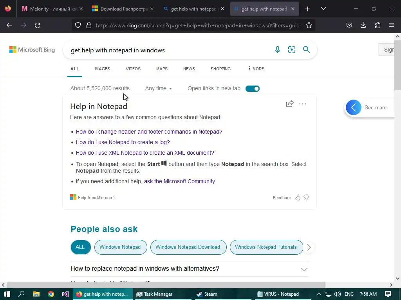Launch File Explorer from taskbar
Image resolution: width=401 pixels, height=300 pixels.
point(36,294)
